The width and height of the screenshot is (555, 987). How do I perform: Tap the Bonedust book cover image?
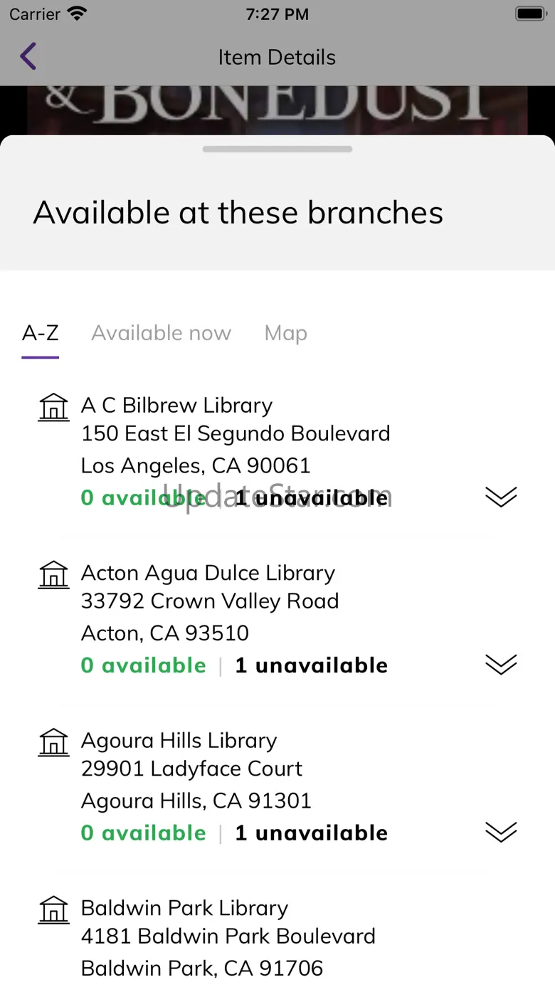pos(277,110)
